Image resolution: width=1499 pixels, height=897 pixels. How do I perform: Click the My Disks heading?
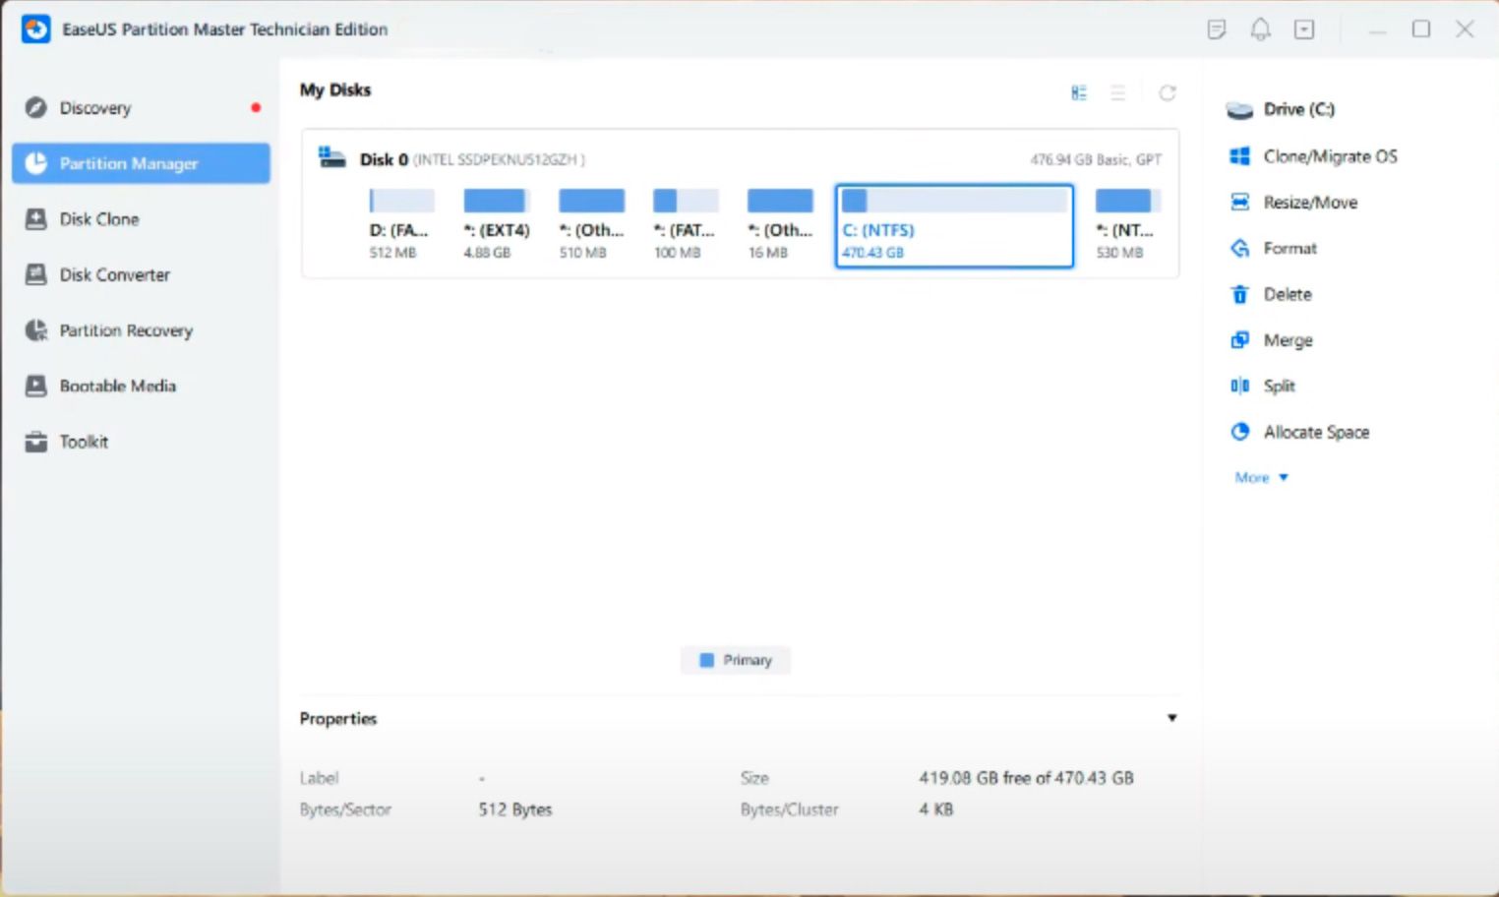pyautogui.click(x=335, y=90)
